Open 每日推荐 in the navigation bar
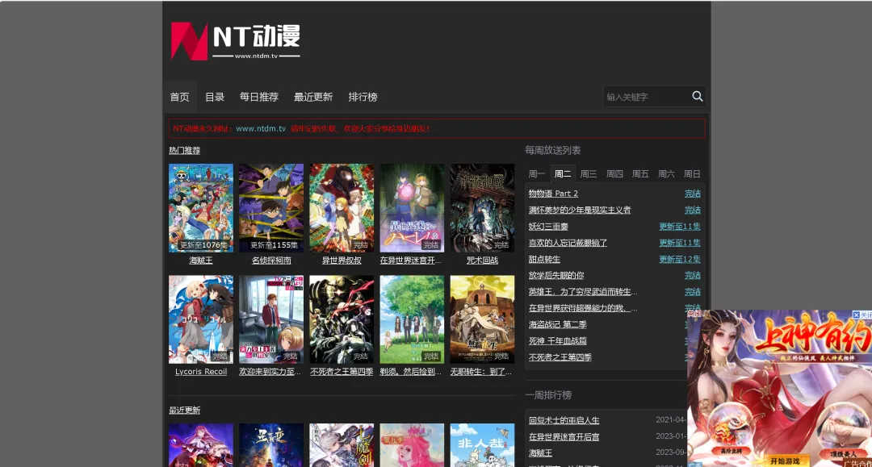This screenshot has height=467, width=872. pos(258,97)
